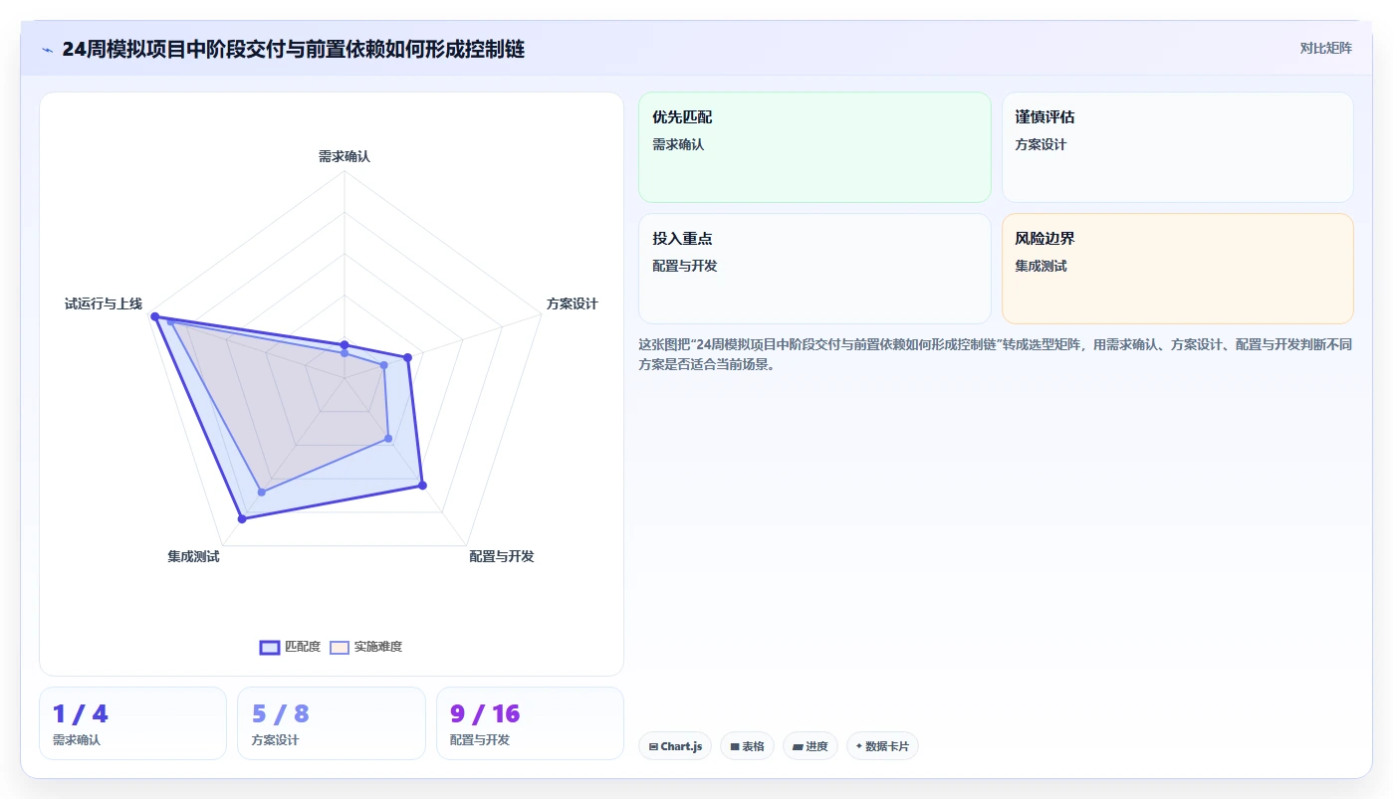Select the 1 / 4 需求确认 stat card
The width and height of the screenshot is (1393, 799).
click(x=133, y=723)
